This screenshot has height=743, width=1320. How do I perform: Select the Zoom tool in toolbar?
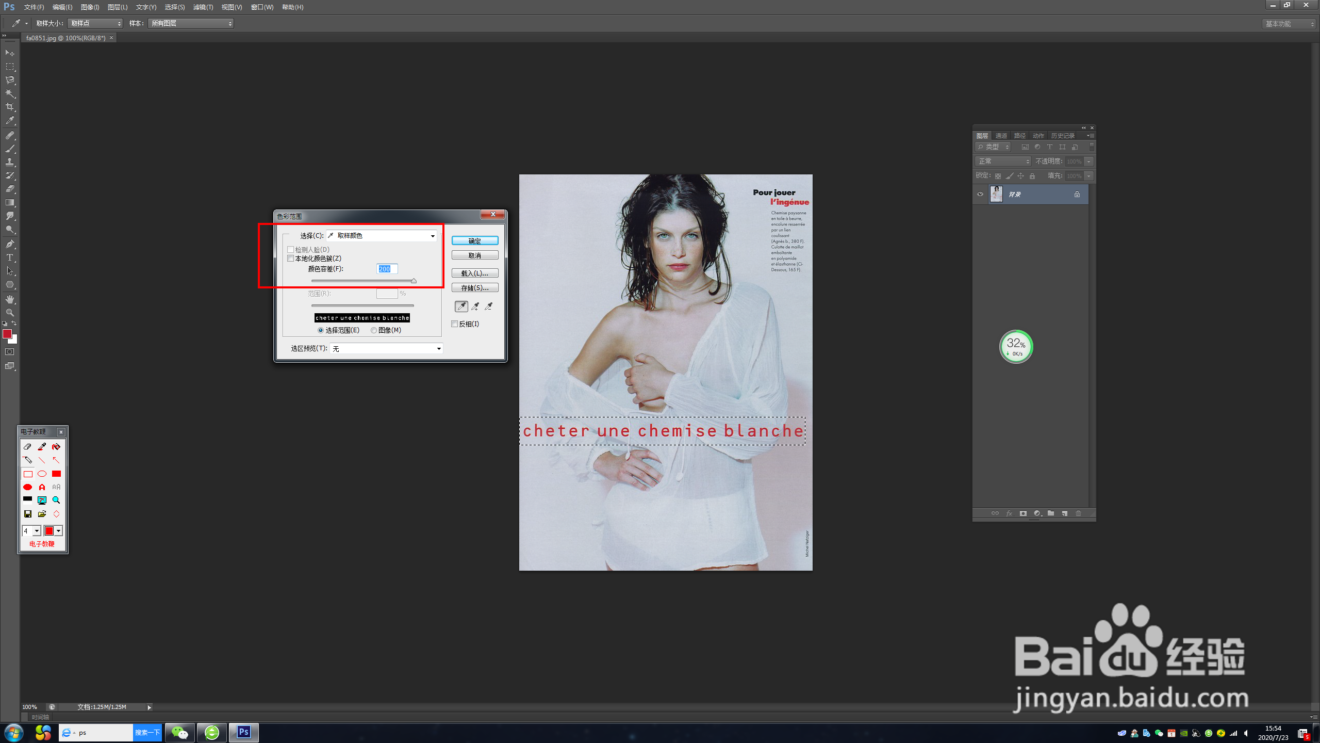tap(10, 313)
